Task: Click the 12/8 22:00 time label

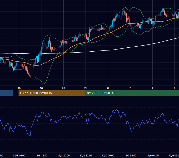Action: [x=86, y=156]
